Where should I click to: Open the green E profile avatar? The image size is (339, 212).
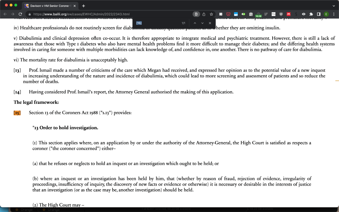(326, 14)
